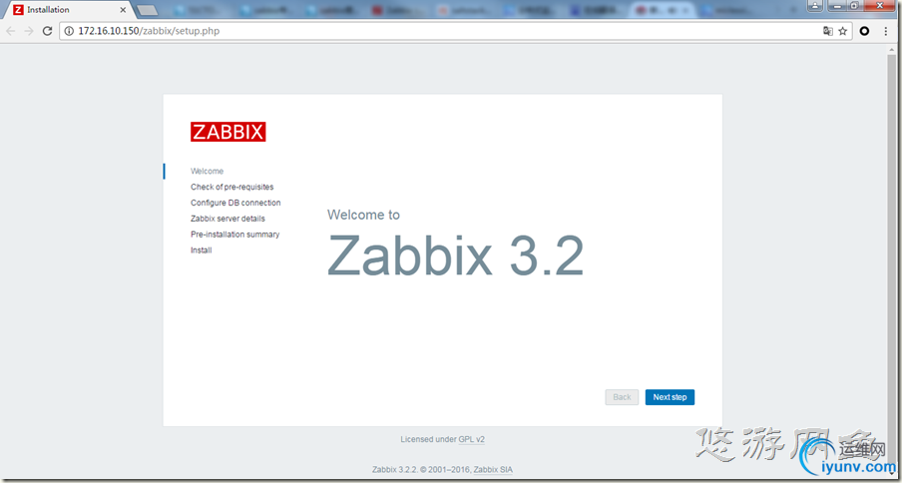Click the disabled Back button
902x483 pixels.
pos(622,397)
